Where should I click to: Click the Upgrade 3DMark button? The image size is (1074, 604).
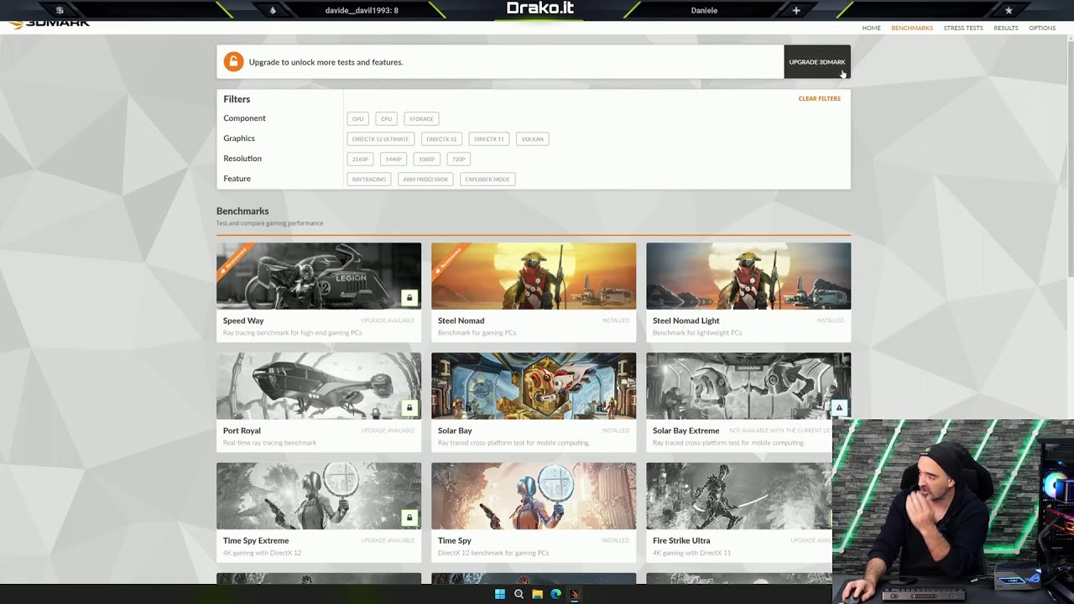pyautogui.click(x=817, y=62)
